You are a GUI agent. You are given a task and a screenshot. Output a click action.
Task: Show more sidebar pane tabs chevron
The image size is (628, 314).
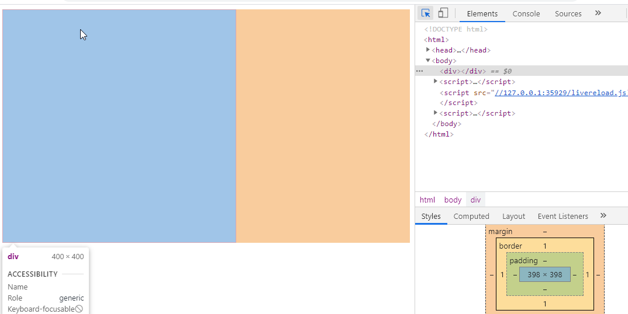click(x=603, y=215)
